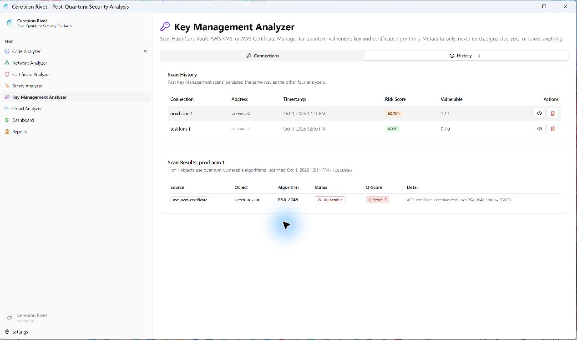Screen dimensions: 577x340
Task: Open Network Analyzer in sidebar
Action: 76,63
